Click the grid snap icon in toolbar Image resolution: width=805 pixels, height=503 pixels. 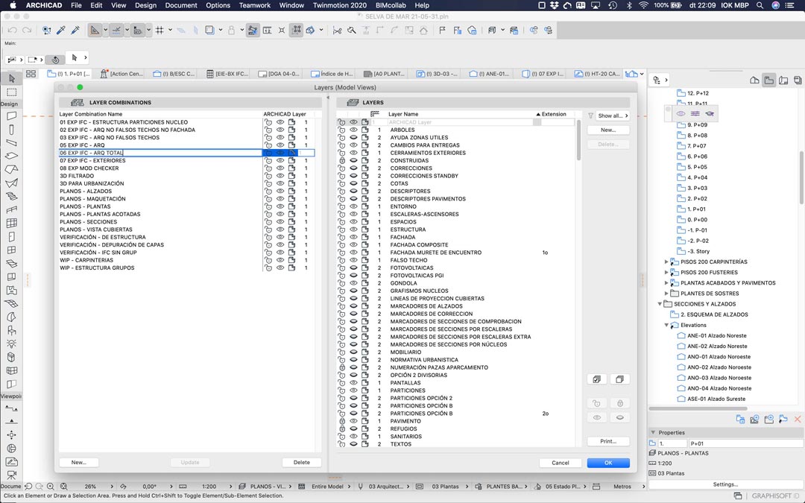(x=160, y=31)
